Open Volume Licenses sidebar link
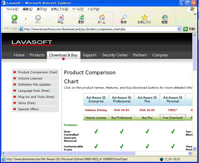The height and width of the screenshot is (163, 199). [30, 78]
